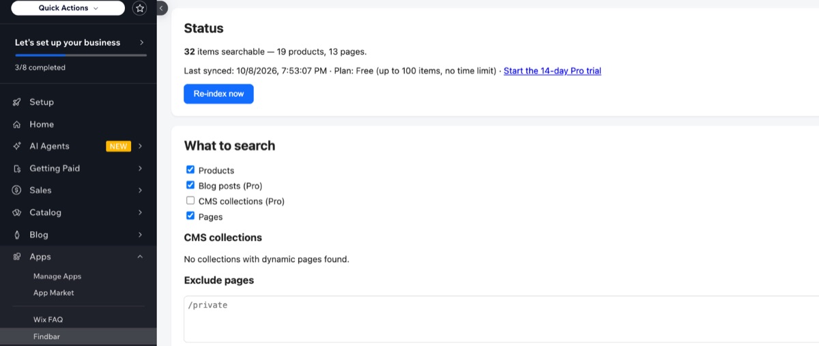819x346 pixels.
Task: Click 32 items searchable status text
Action: pos(275,51)
